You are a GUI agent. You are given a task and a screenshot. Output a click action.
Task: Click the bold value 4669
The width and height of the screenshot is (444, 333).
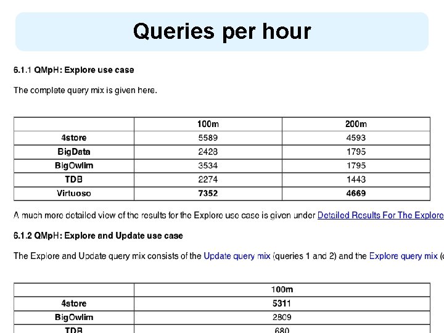356,194
